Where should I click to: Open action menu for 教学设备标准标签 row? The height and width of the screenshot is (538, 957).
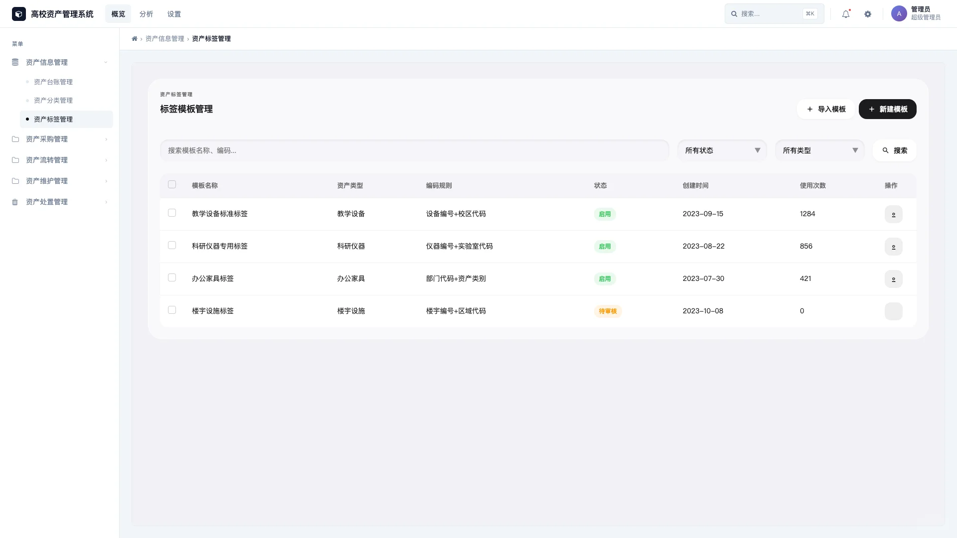pyautogui.click(x=893, y=214)
